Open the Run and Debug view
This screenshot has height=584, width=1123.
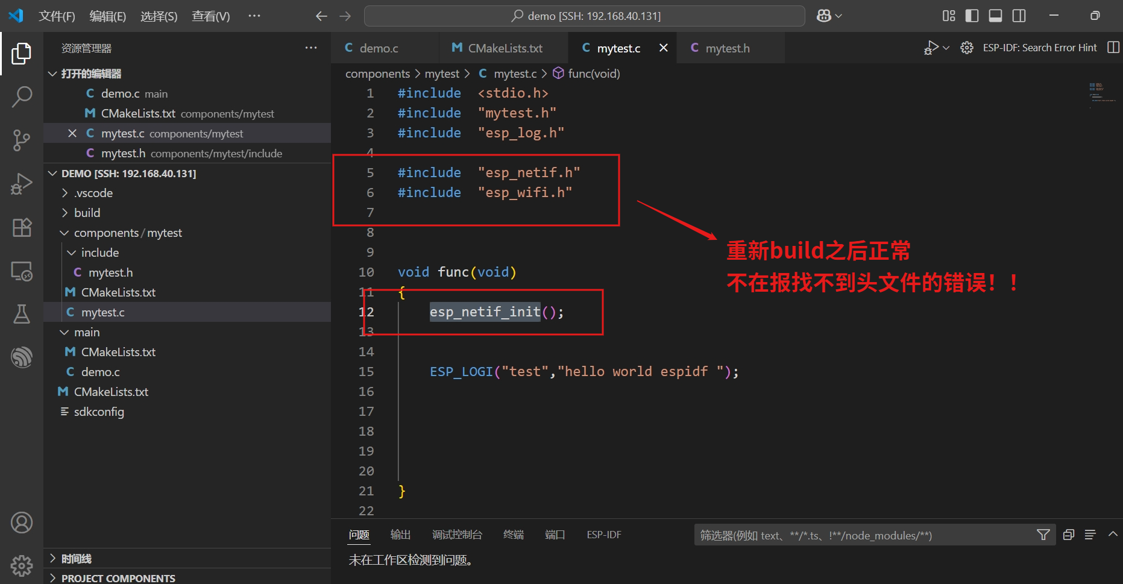22,183
